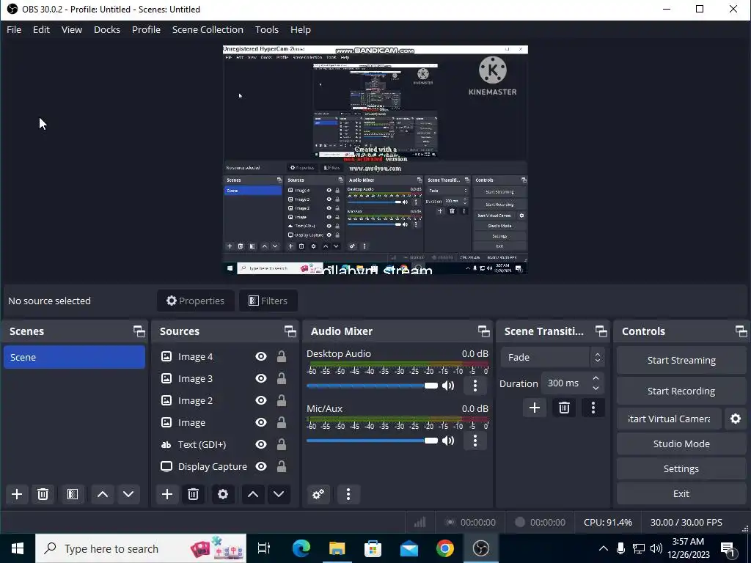Viewport: 751px width, 563px height.
Task: Move scene up arrow in Scenes panel
Action: click(x=103, y=494)
